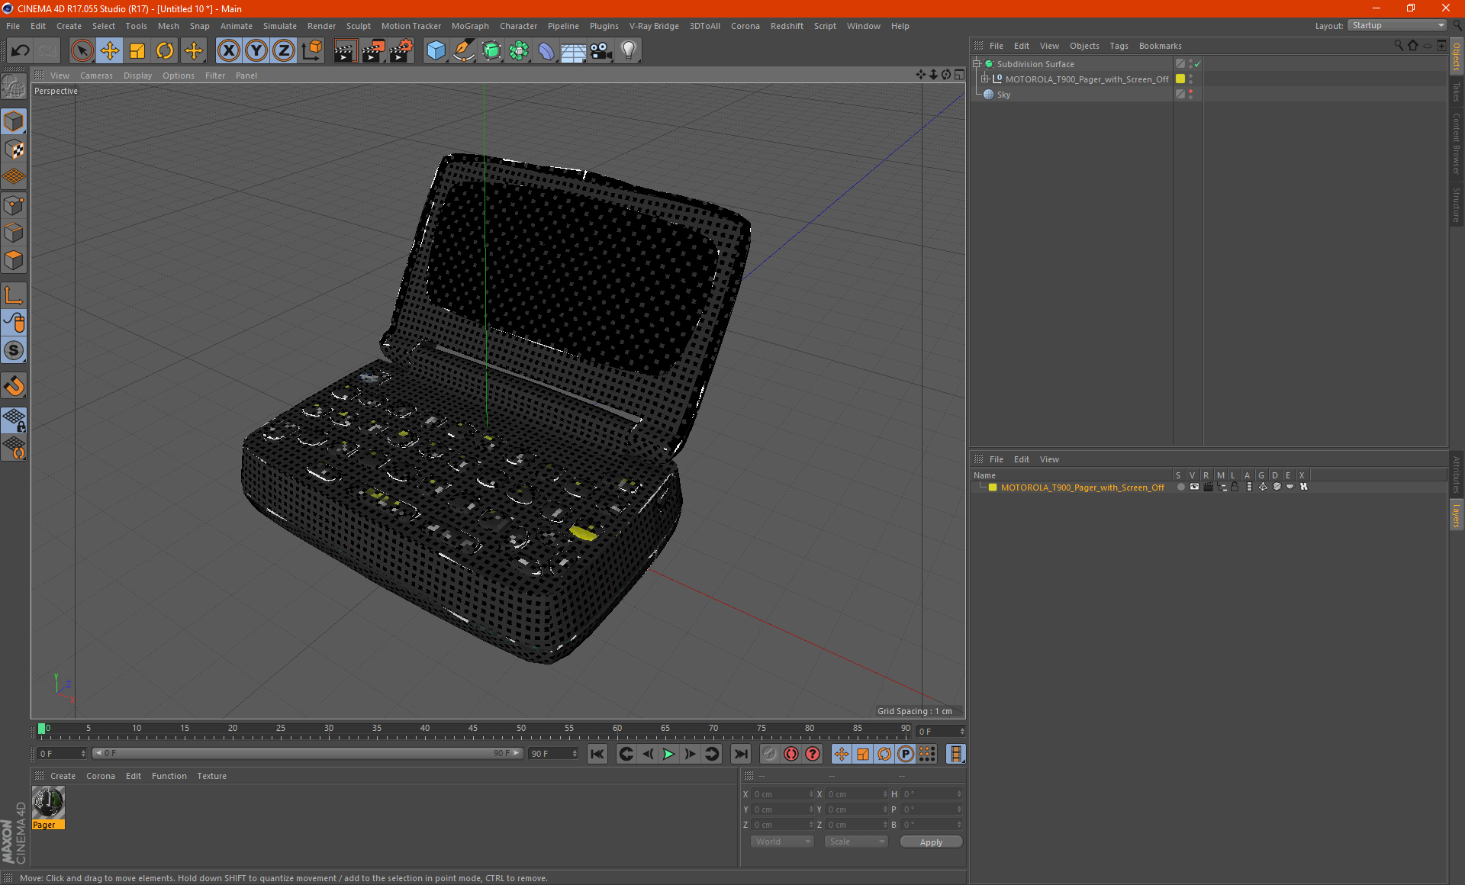
Task: Collapse the Subdivision Surface tree node
Action: coord(976,64)
